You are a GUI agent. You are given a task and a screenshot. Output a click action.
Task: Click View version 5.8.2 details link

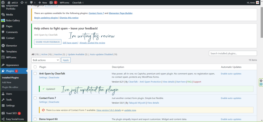[109, 110]
